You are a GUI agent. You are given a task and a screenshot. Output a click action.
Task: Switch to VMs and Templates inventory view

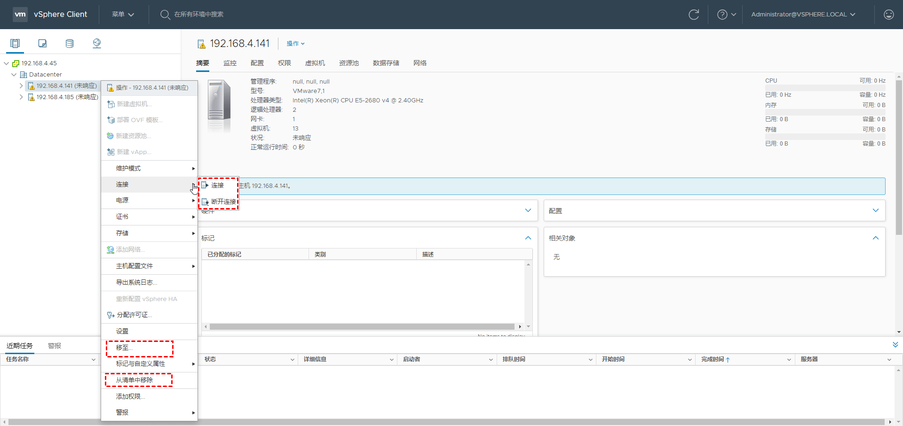pyautogui.click(x=42, y=44)
